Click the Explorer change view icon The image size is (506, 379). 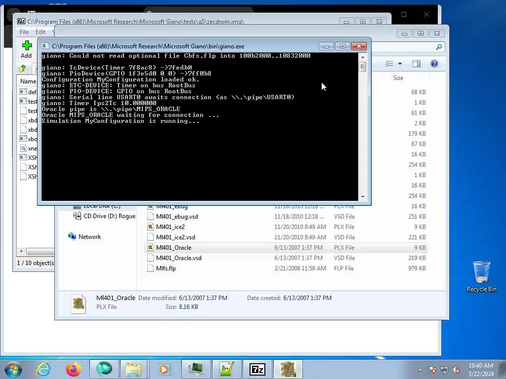pos(389,64)
